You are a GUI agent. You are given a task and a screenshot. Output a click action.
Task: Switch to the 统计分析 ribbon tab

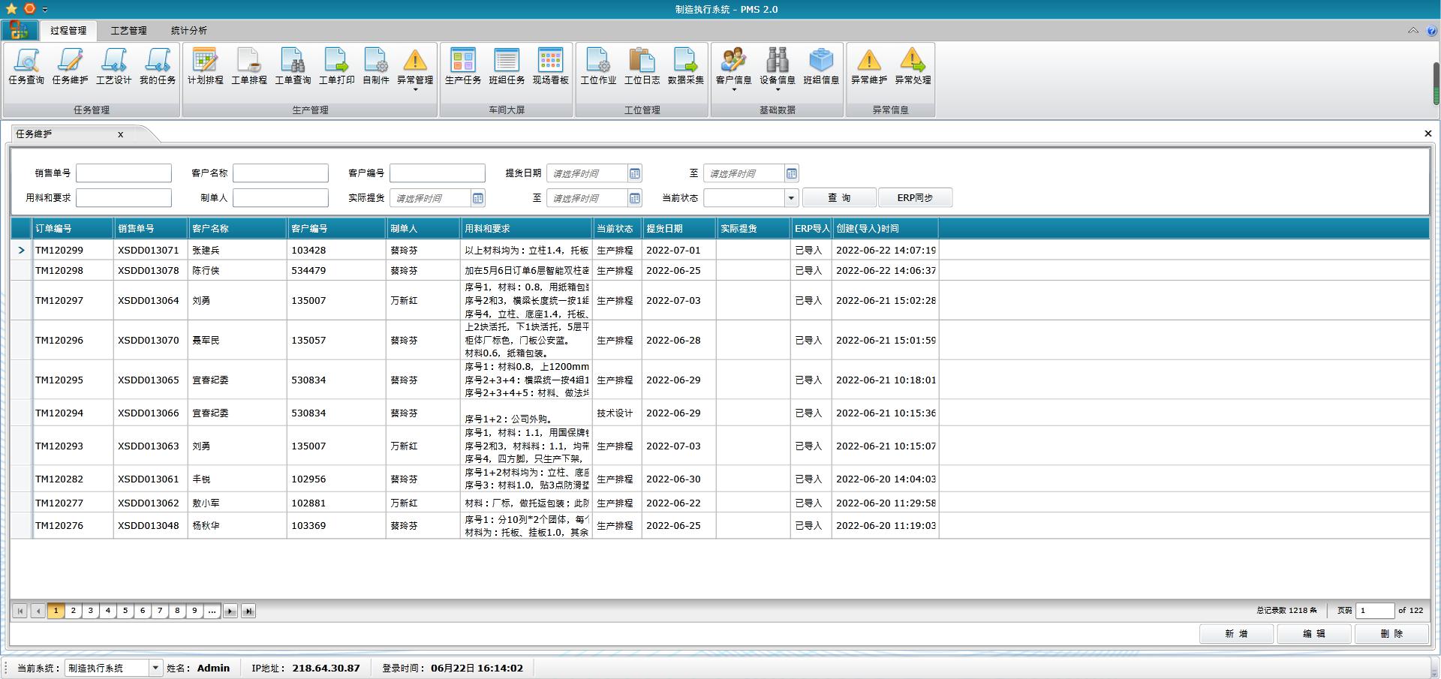coord(188,31)
